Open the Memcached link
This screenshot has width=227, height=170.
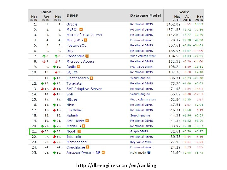[76, 142]
